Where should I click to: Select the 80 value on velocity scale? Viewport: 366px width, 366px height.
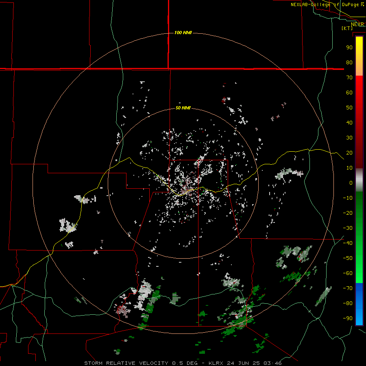pos(349,62)
